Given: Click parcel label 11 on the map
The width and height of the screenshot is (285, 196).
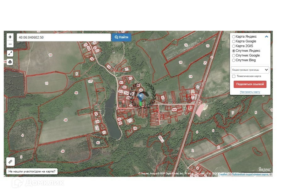Looking at the screenshot, I should pos(47,83).
